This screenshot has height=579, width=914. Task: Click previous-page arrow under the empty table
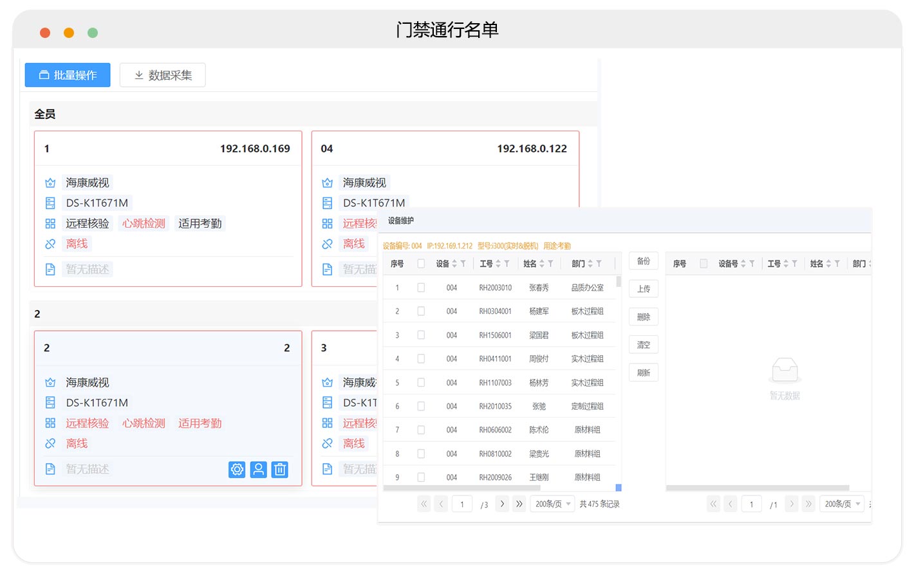click(x=731, y=504)
